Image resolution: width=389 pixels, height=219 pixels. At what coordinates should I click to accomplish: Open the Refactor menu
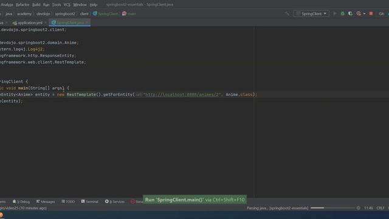click(22, 5)
